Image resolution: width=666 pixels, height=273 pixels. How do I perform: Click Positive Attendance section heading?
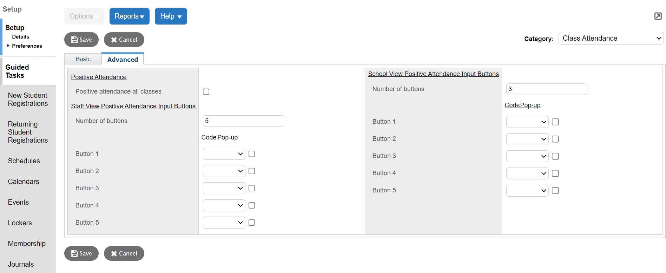[99, 77]
